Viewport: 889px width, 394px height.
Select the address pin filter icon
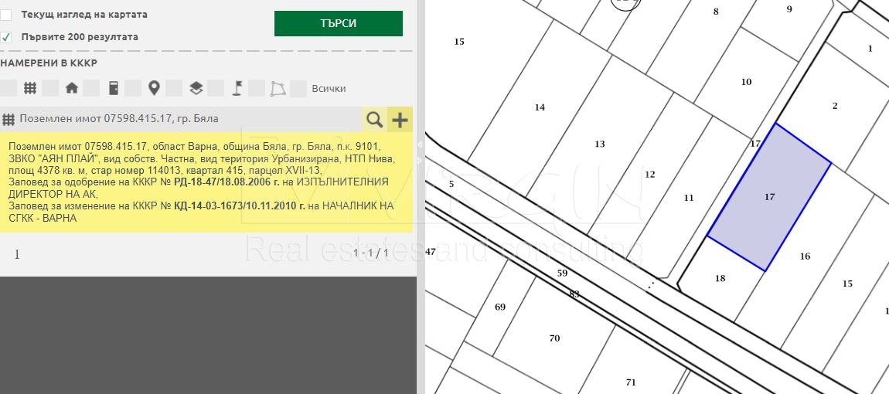(x=154, y=88)
